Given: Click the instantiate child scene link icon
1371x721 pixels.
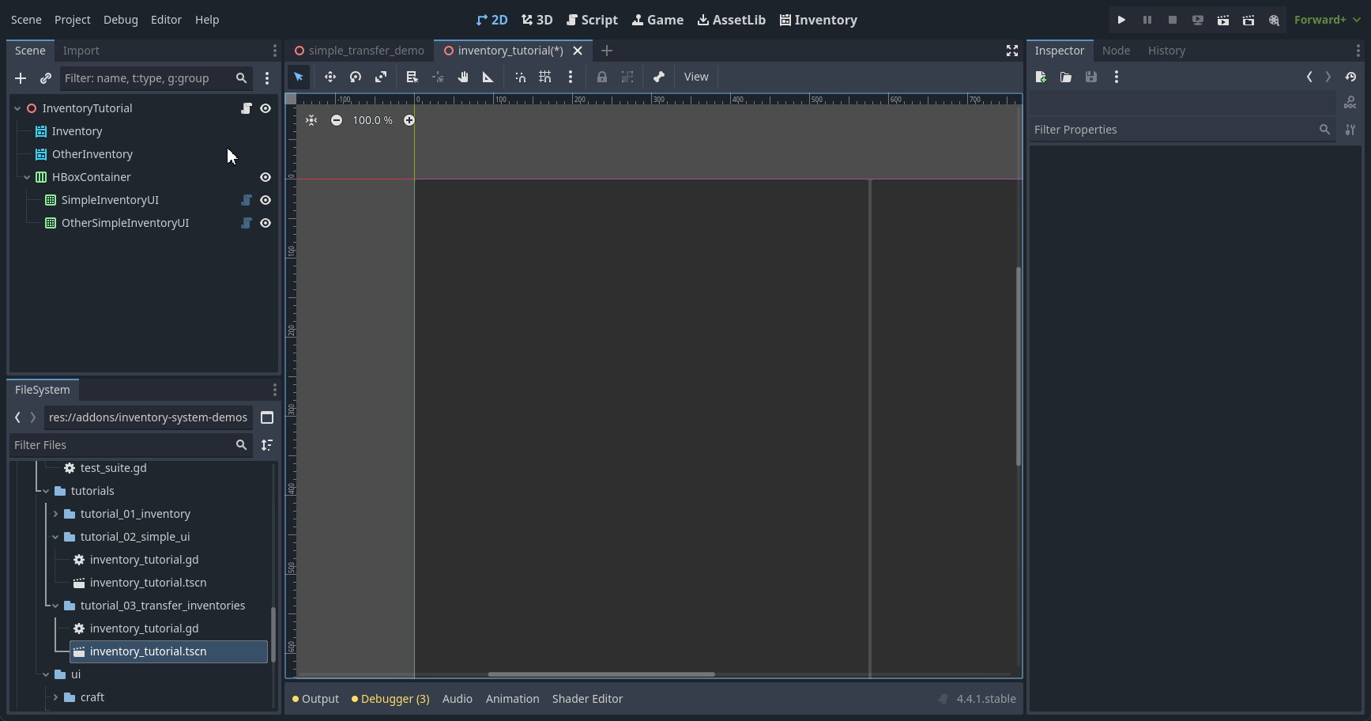Looking at the screenshot, I should point(46,78).
